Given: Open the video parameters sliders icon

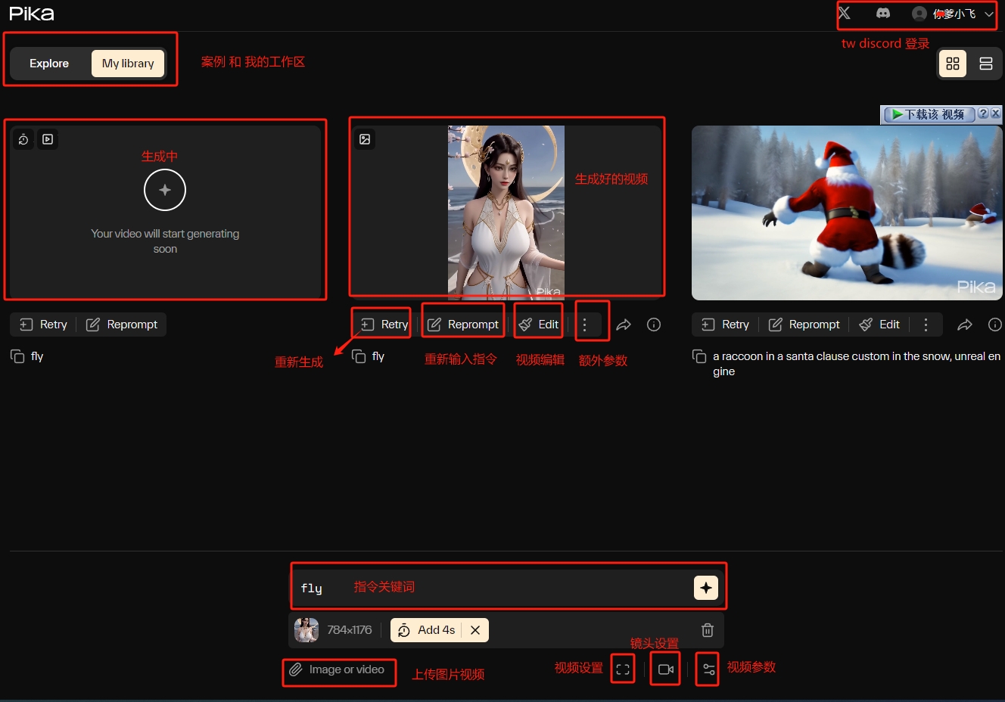Looking at the screenshot, I should (708, 669).
